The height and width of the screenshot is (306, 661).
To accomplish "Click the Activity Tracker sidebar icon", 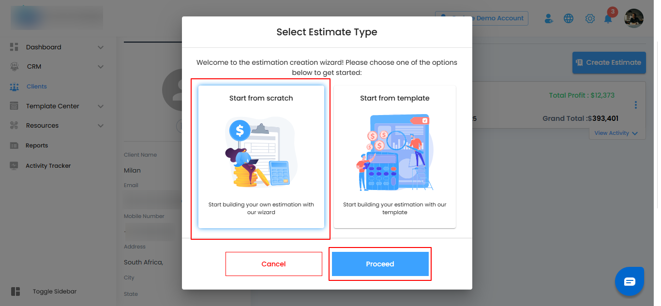I will tap(14, 166).
